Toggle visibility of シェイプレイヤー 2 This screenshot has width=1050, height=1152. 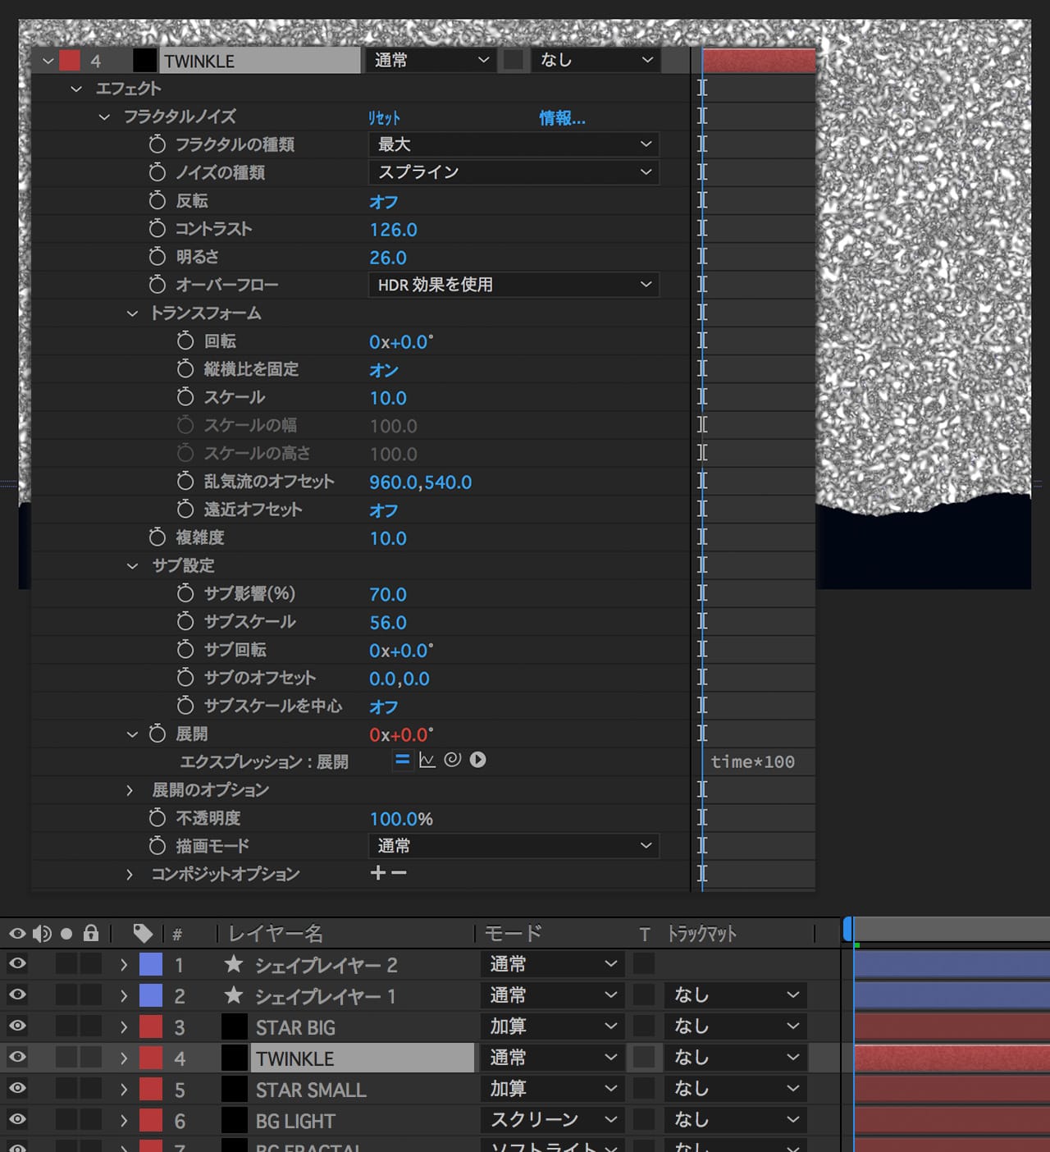pyautogui.click(x=17, y=963)
